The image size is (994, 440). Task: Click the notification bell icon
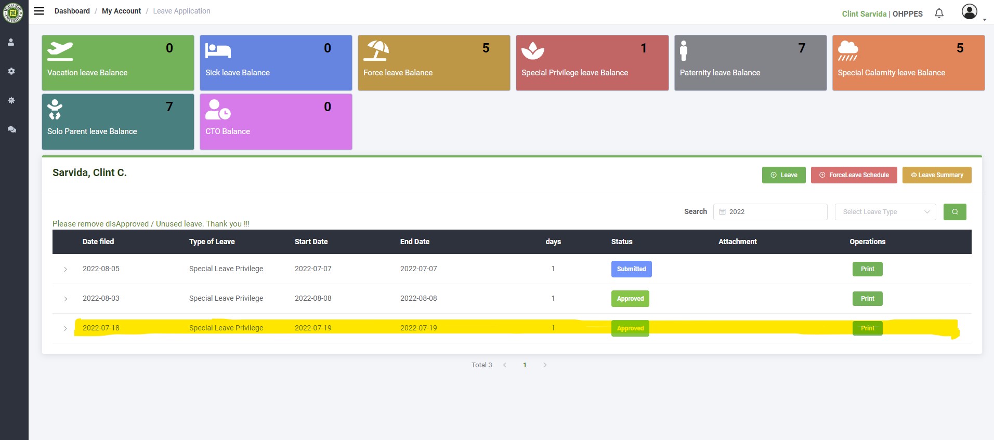[939, 14]
